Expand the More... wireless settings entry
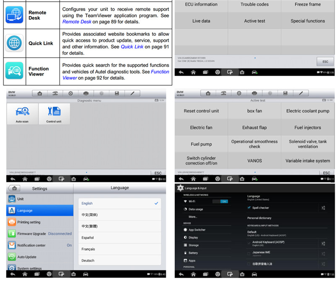The image size is (336, 281). 193,217
